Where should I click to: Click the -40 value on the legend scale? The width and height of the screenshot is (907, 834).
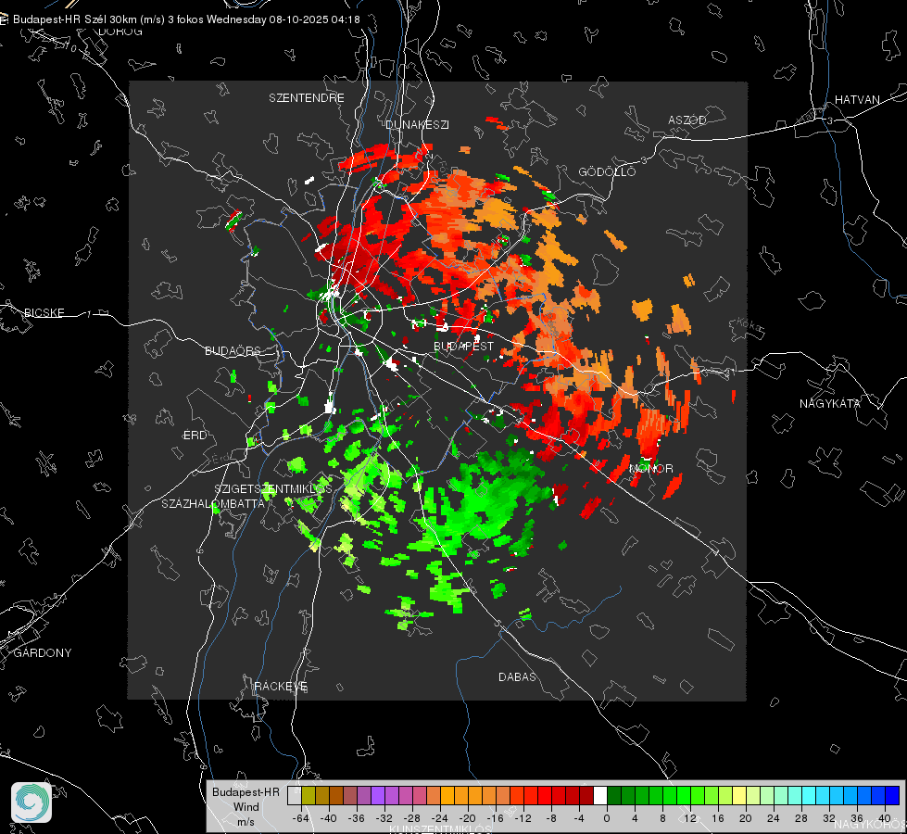pyautogui.click(x=329, y=818)
